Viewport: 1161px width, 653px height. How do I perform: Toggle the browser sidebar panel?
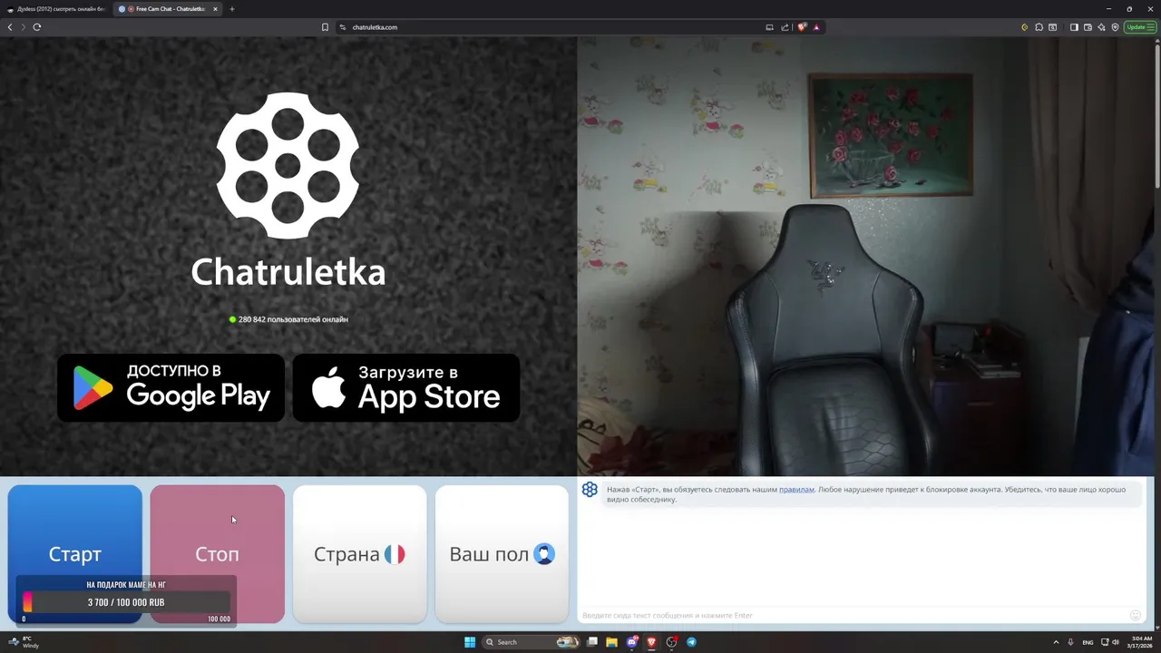click(x=1074, y=27)
